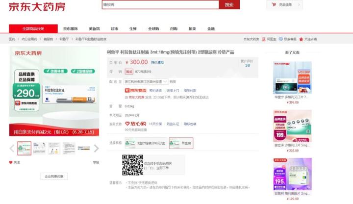
Task: Click the 关注店铺 star icon
Action: point(301,39)
